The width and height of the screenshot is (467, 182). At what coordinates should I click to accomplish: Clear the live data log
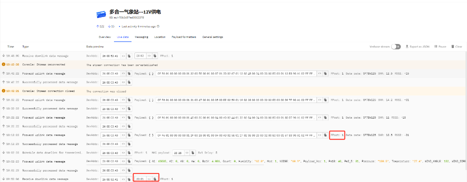click(456, 47)
